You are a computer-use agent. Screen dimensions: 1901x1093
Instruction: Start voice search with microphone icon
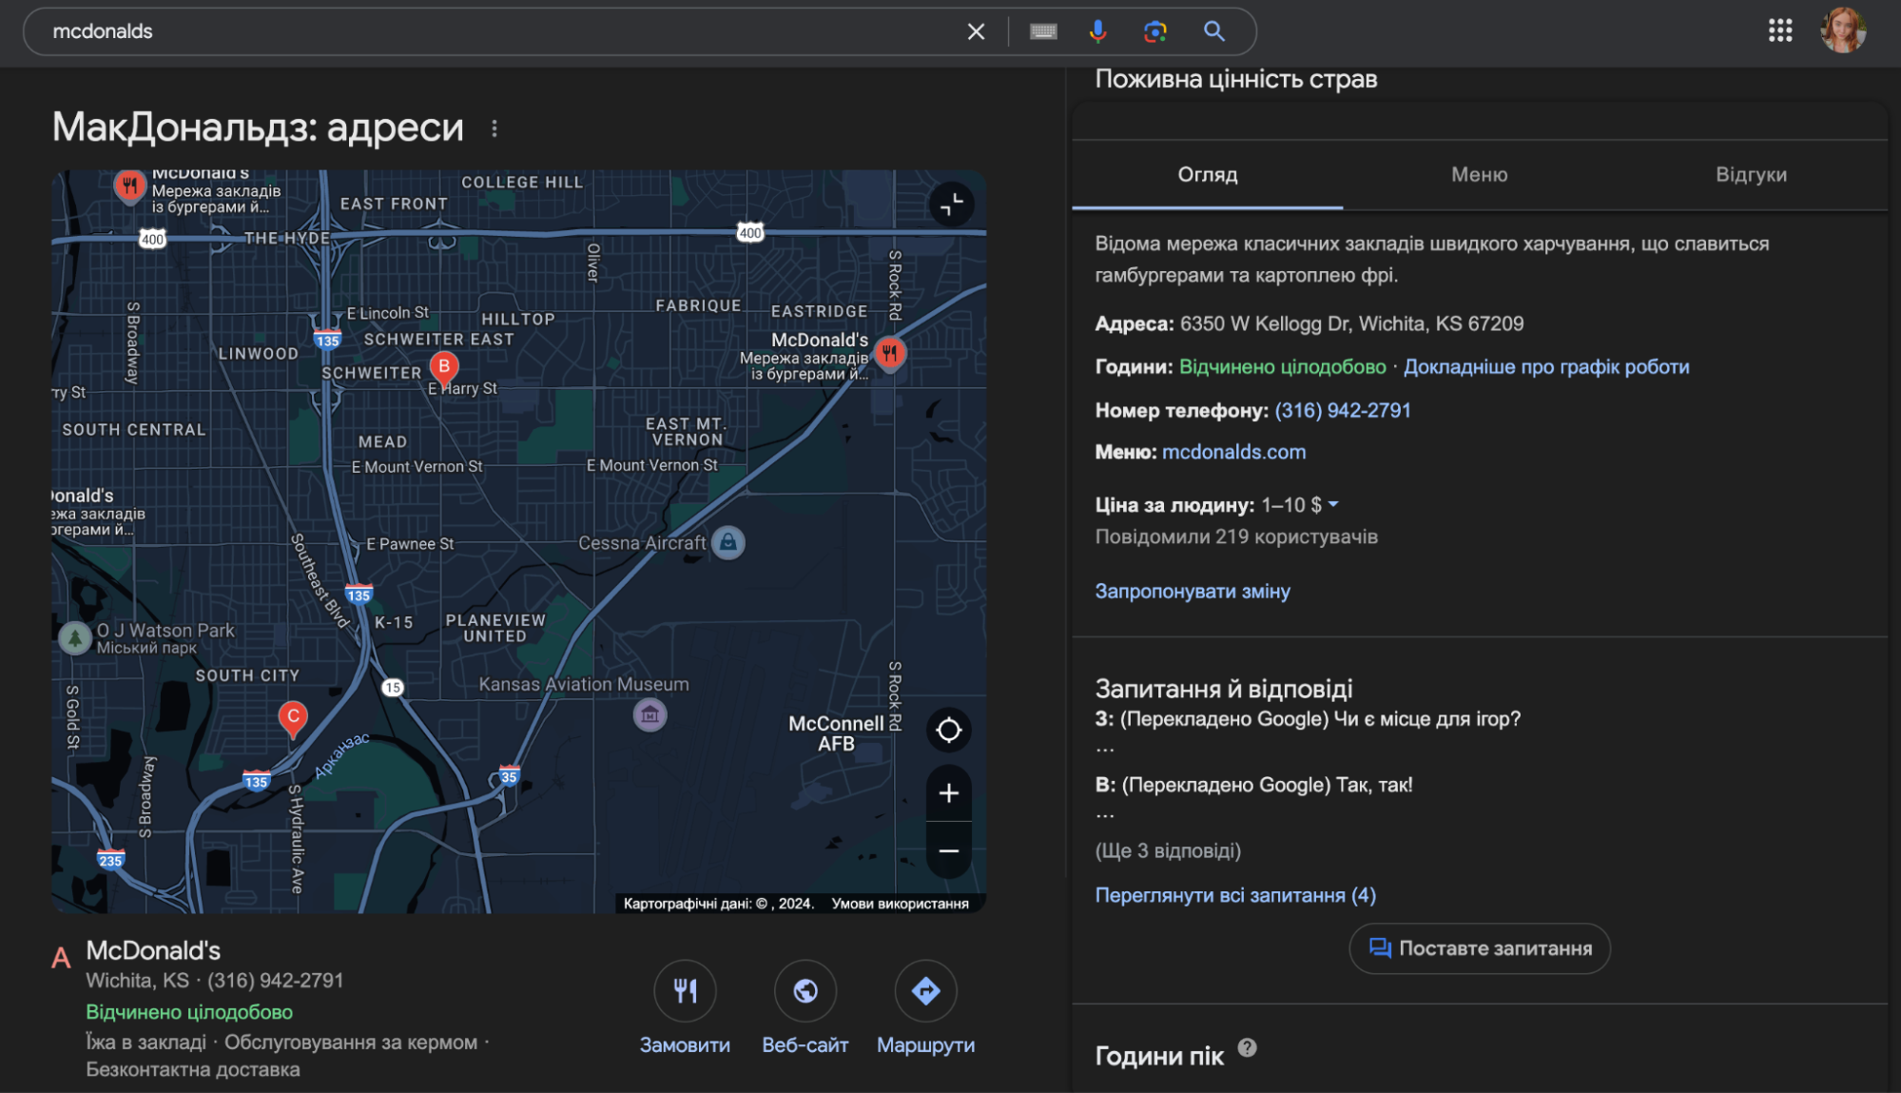[1097, 31]
